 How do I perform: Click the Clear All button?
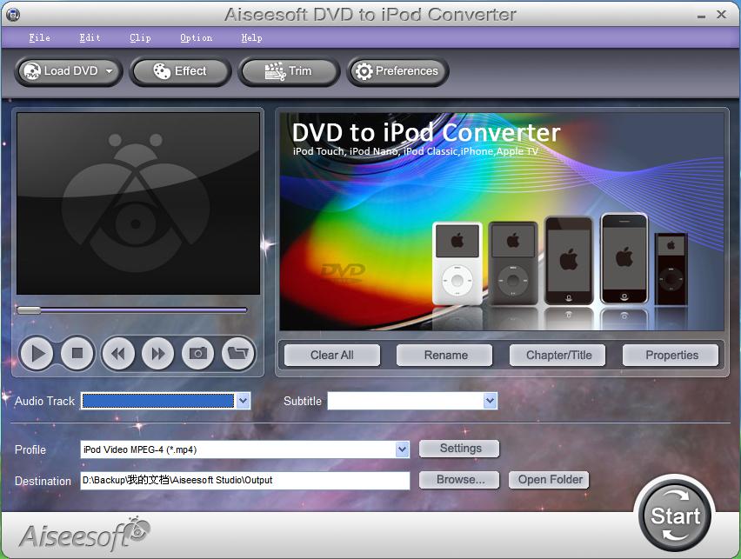(x=331, y=356)
